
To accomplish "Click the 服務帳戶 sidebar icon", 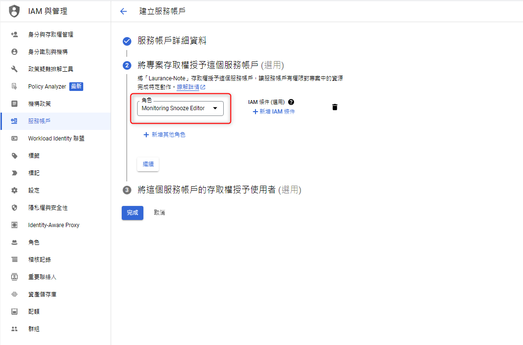I will [14, 121].
